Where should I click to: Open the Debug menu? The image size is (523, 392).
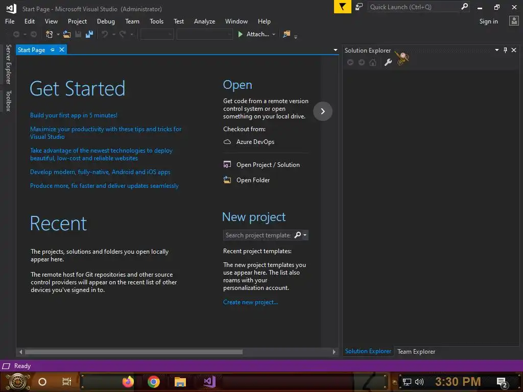pos(106,21)
